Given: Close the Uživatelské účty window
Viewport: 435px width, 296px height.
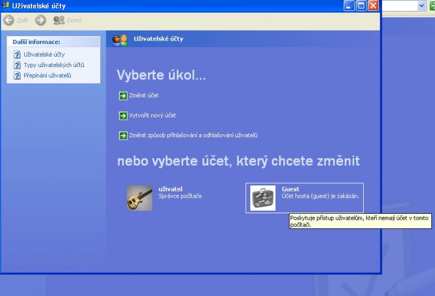Looking at the screenshot, I should tap(373, 5).
